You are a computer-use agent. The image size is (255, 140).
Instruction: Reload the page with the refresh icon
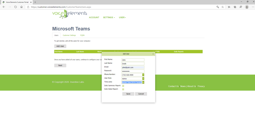coord(16,7)
